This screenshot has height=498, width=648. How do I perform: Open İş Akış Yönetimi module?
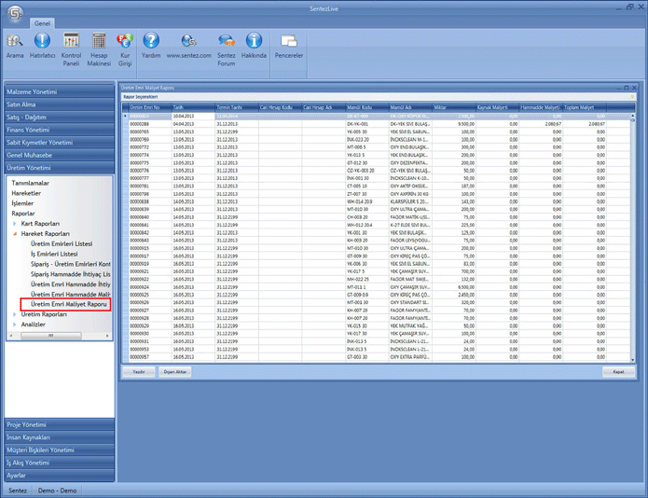click(60, 463)
